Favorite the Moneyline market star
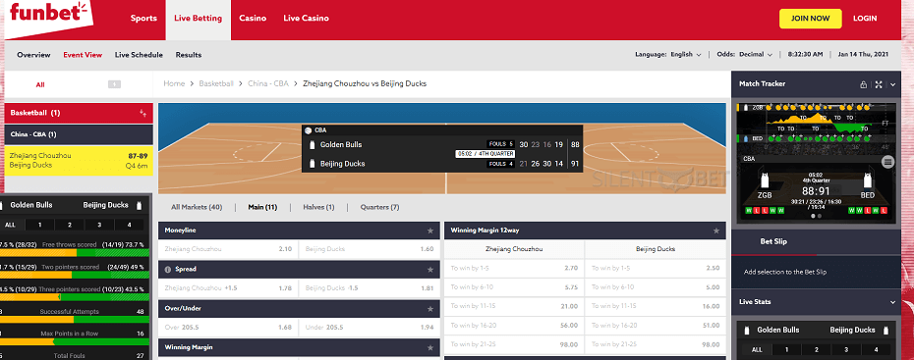 [430, 231]
